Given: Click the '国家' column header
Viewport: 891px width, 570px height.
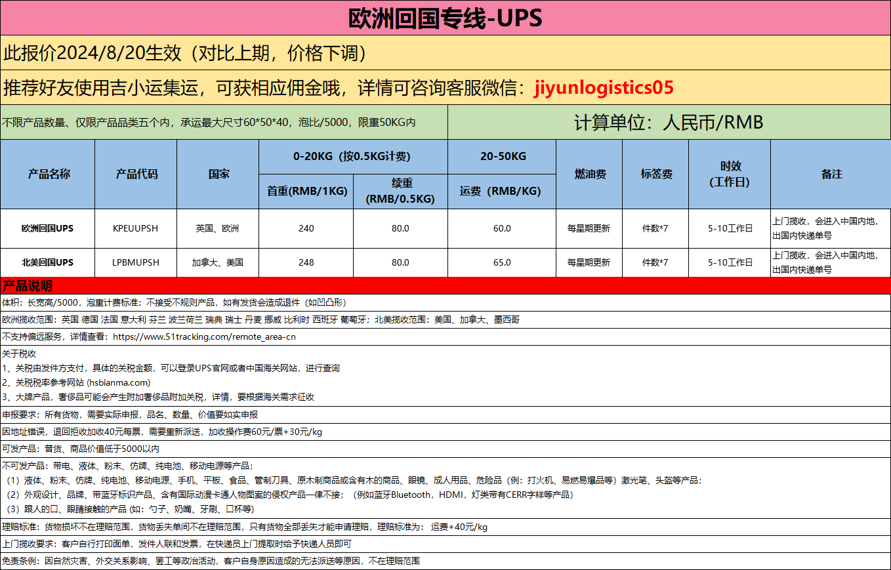Looking at the screenshot, I should click(218, 174).
